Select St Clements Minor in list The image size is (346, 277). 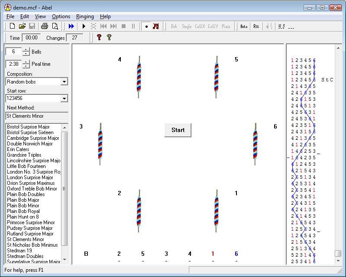26,239
